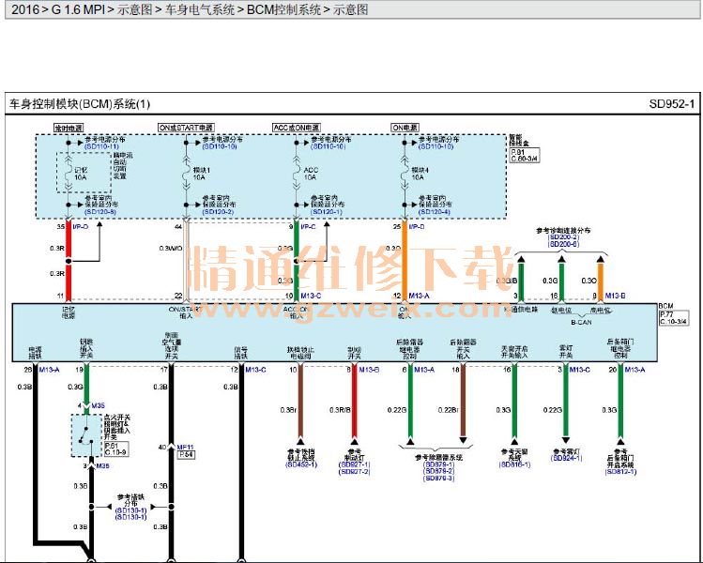Click the 2016 breadcrumb link
The width and height of the screenshot is (703, 563).
tap(25, 9)
